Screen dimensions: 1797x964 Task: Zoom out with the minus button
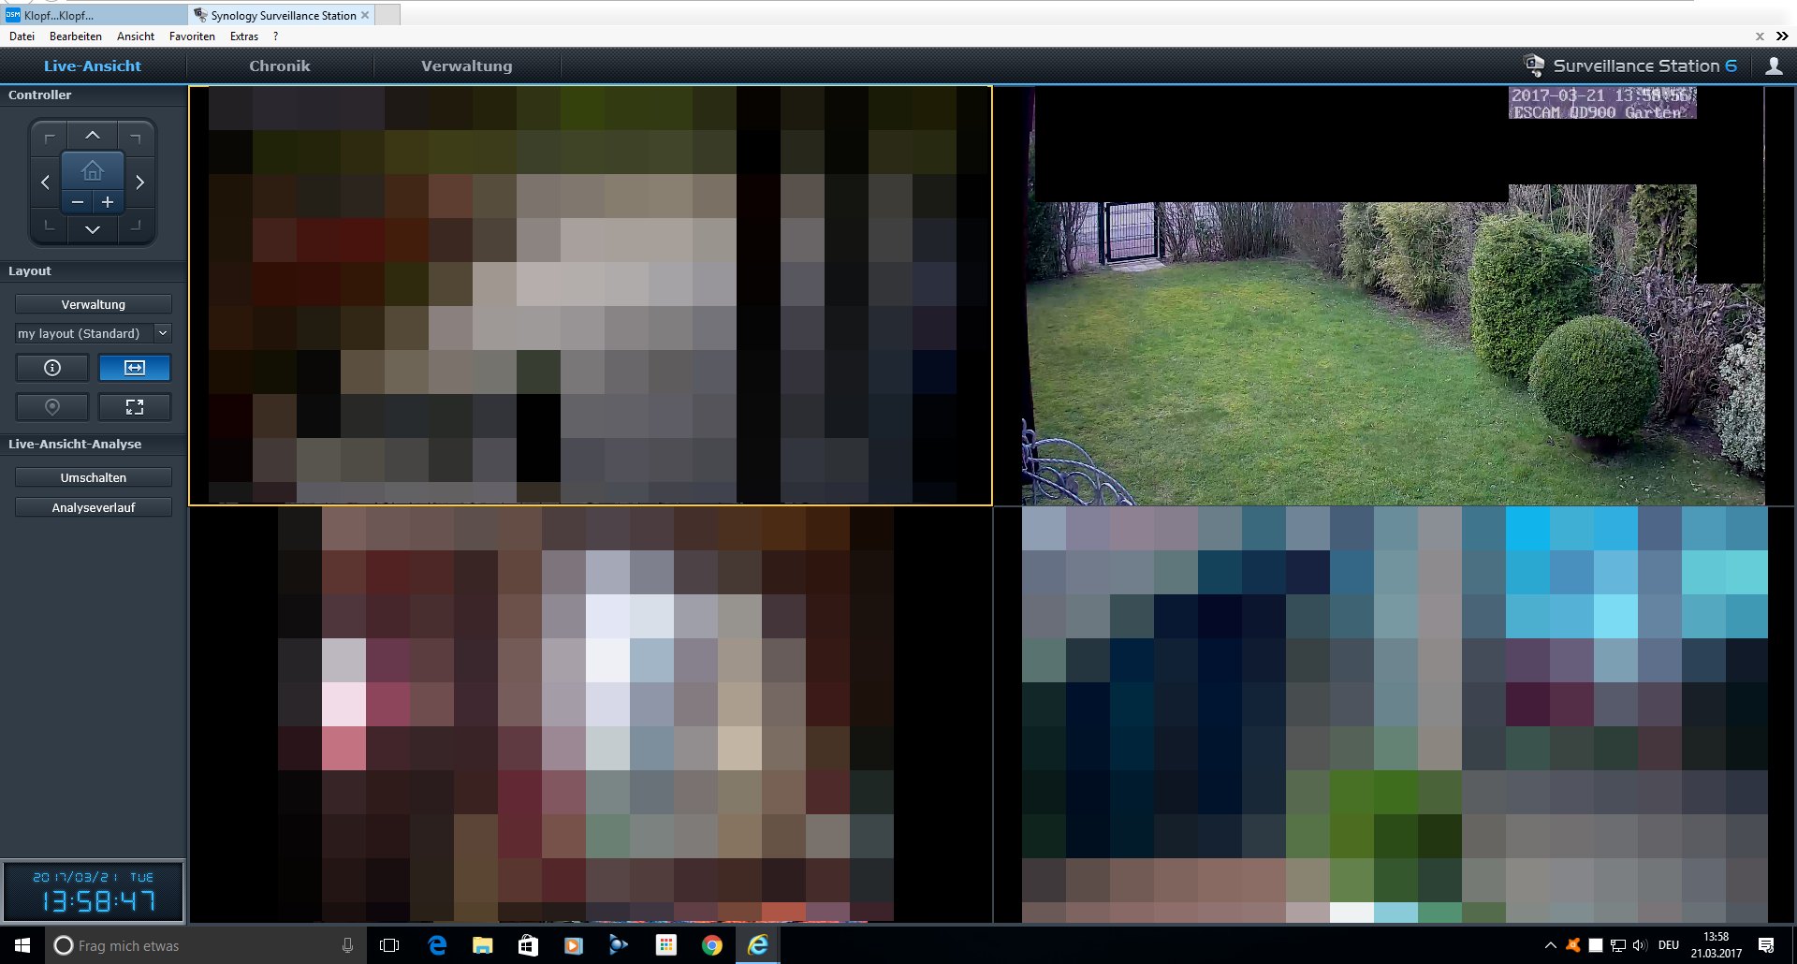78,202
